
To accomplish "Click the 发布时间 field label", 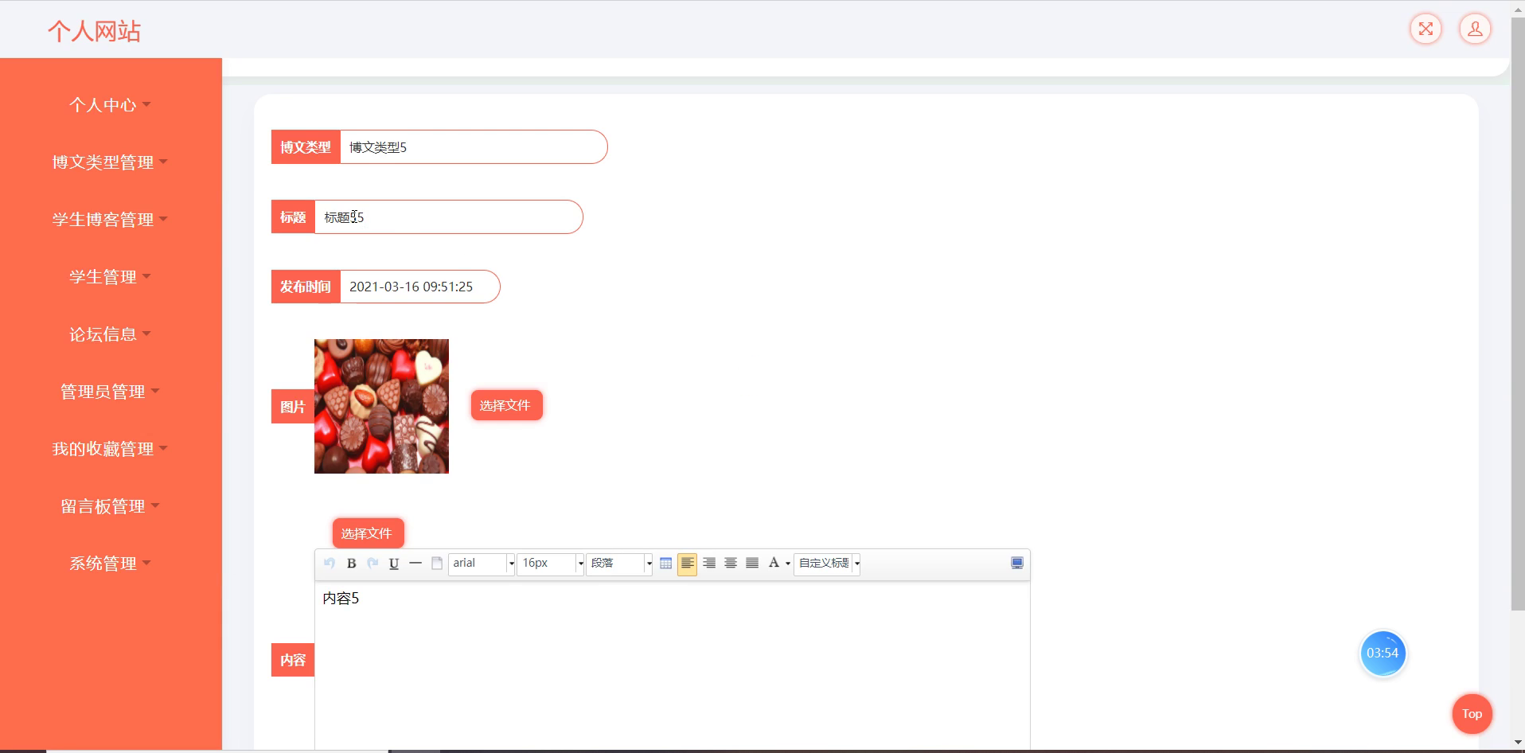I will pyautogui.click(x=306, y=287).
